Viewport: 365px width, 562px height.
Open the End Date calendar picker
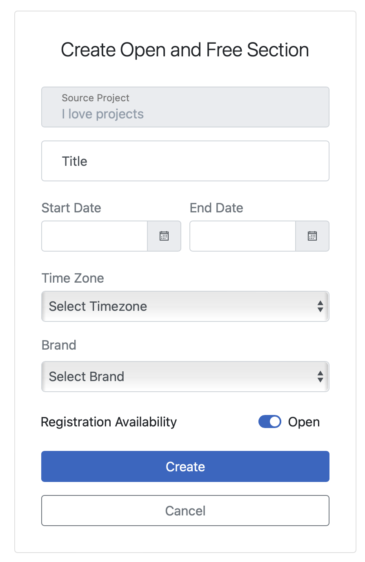(312, 236)
